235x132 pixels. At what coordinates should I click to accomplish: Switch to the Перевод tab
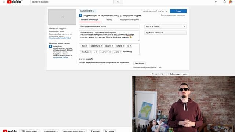point(109,20)
